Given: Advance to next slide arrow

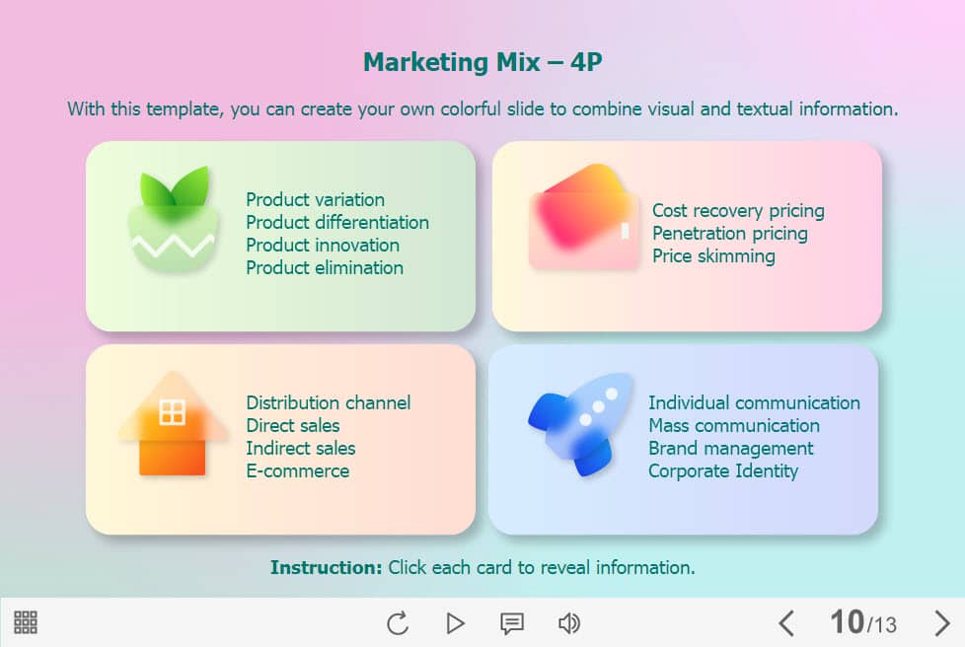Looking at the screenshot, I should click(x=941, y=622).
